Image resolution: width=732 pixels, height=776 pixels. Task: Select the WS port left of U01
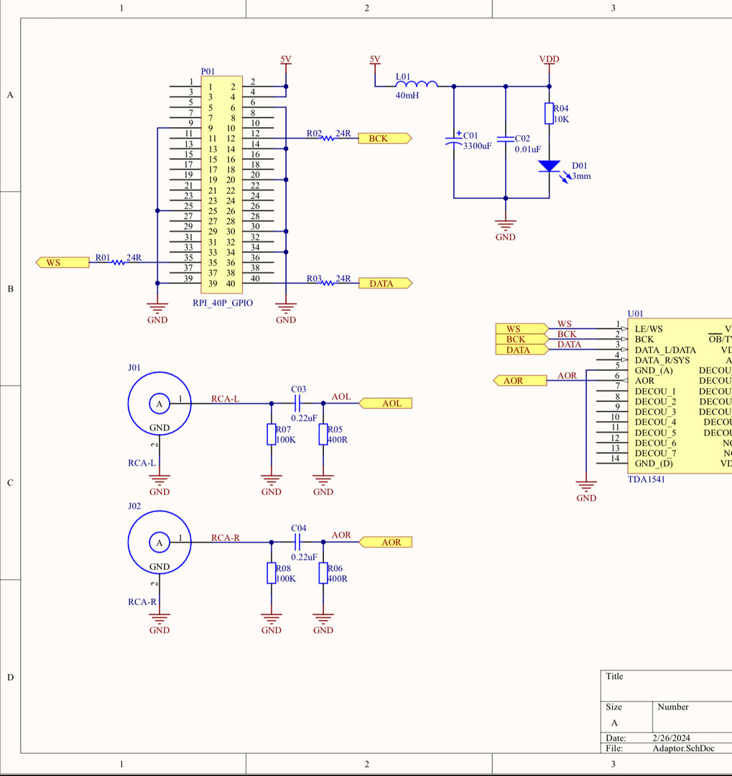click(x=522, y=328)
